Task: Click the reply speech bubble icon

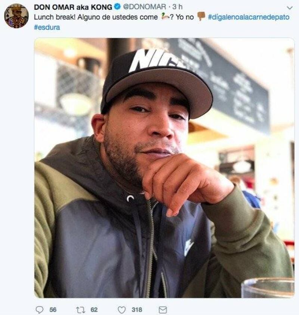Action: (39, 310)
